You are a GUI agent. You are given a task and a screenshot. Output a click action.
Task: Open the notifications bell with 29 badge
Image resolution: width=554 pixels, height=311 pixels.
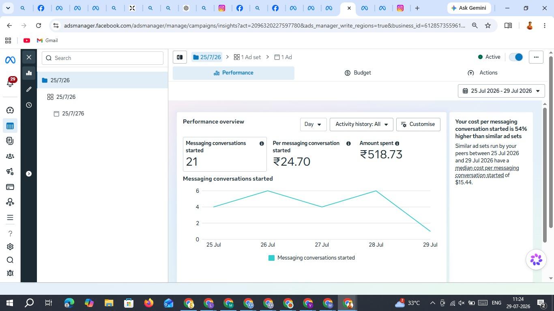[x=10, y=82]
